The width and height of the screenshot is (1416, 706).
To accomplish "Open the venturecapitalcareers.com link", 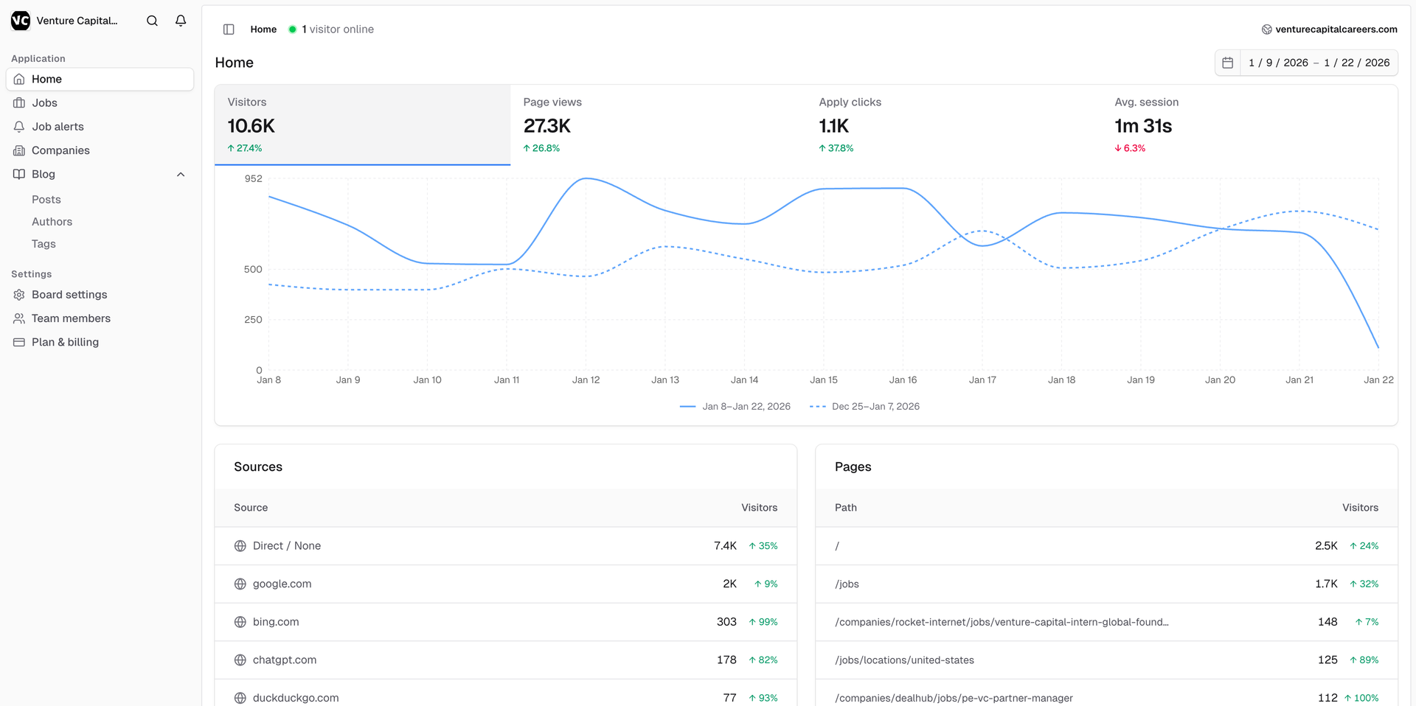I will coord(1336,29).
